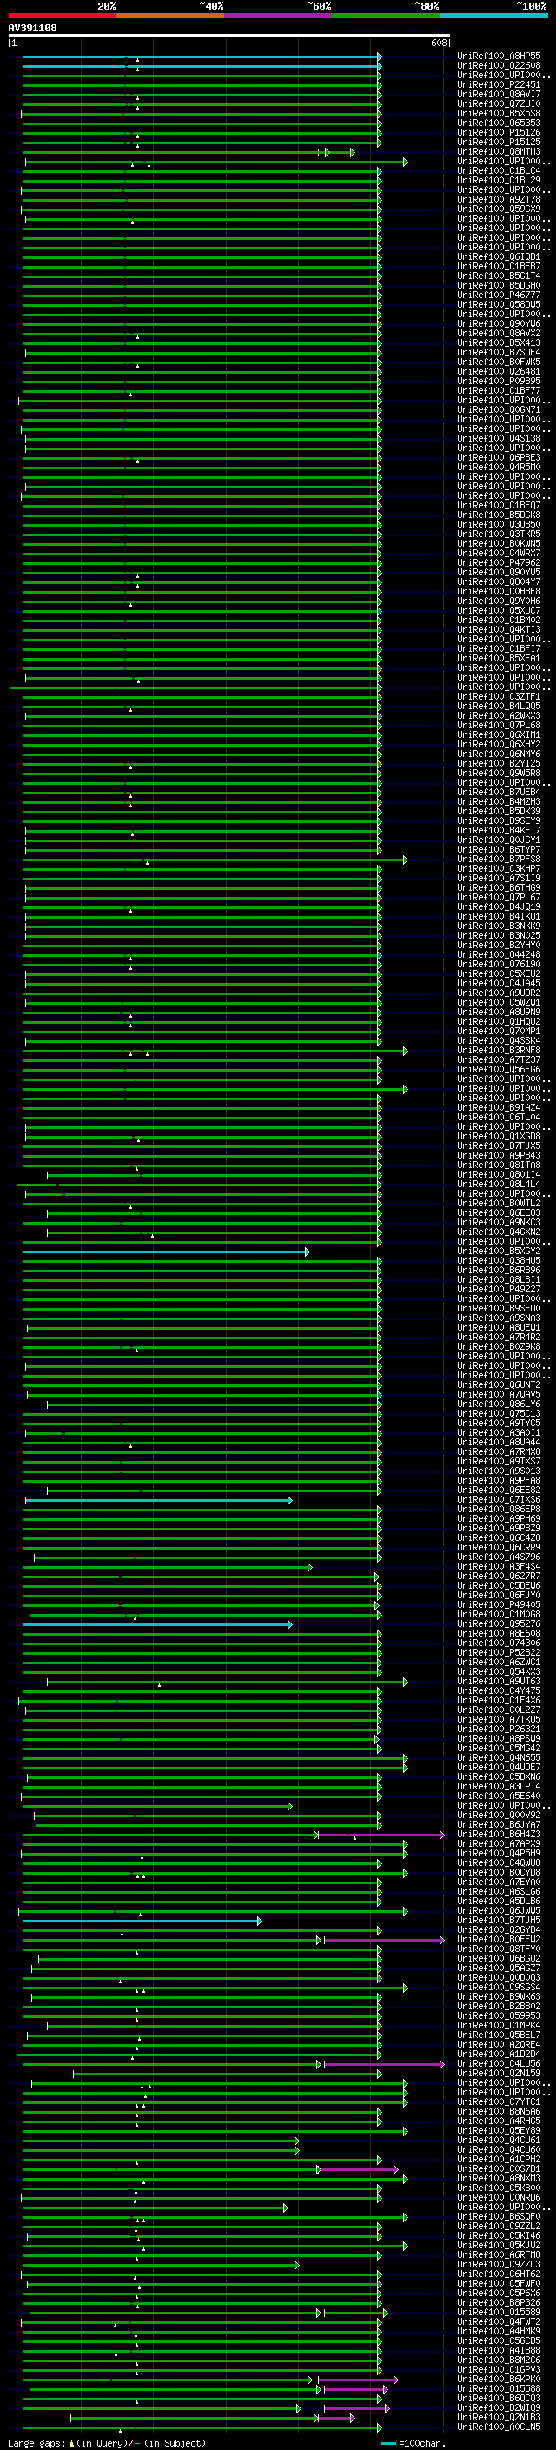Open UniRef100_P09895 entry
This screenshot has height=2450, width=556.
click(499, 382)
